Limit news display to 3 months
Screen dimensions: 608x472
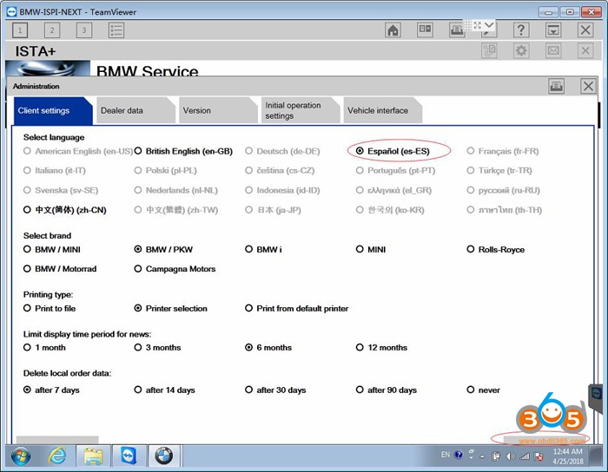tap(137, 347)
